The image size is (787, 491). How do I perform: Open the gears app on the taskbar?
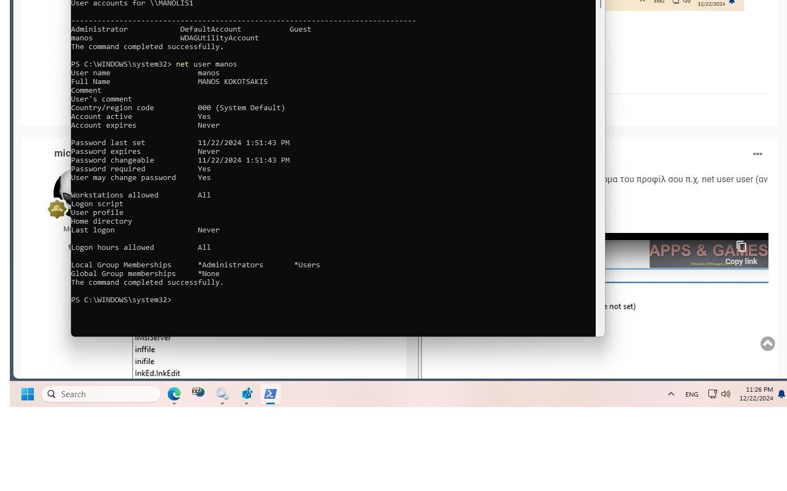point(222,394)
